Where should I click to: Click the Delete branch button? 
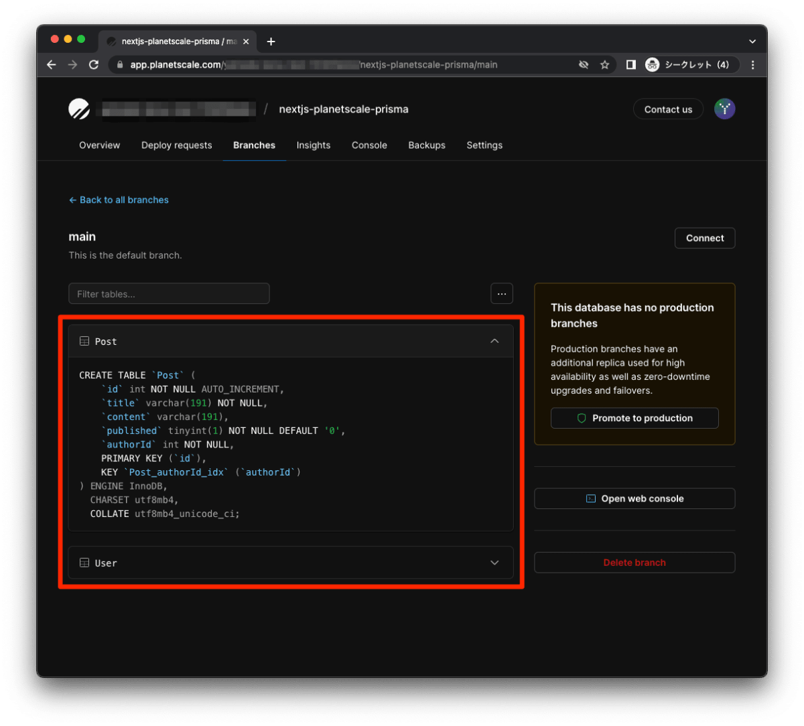point(634,563)
